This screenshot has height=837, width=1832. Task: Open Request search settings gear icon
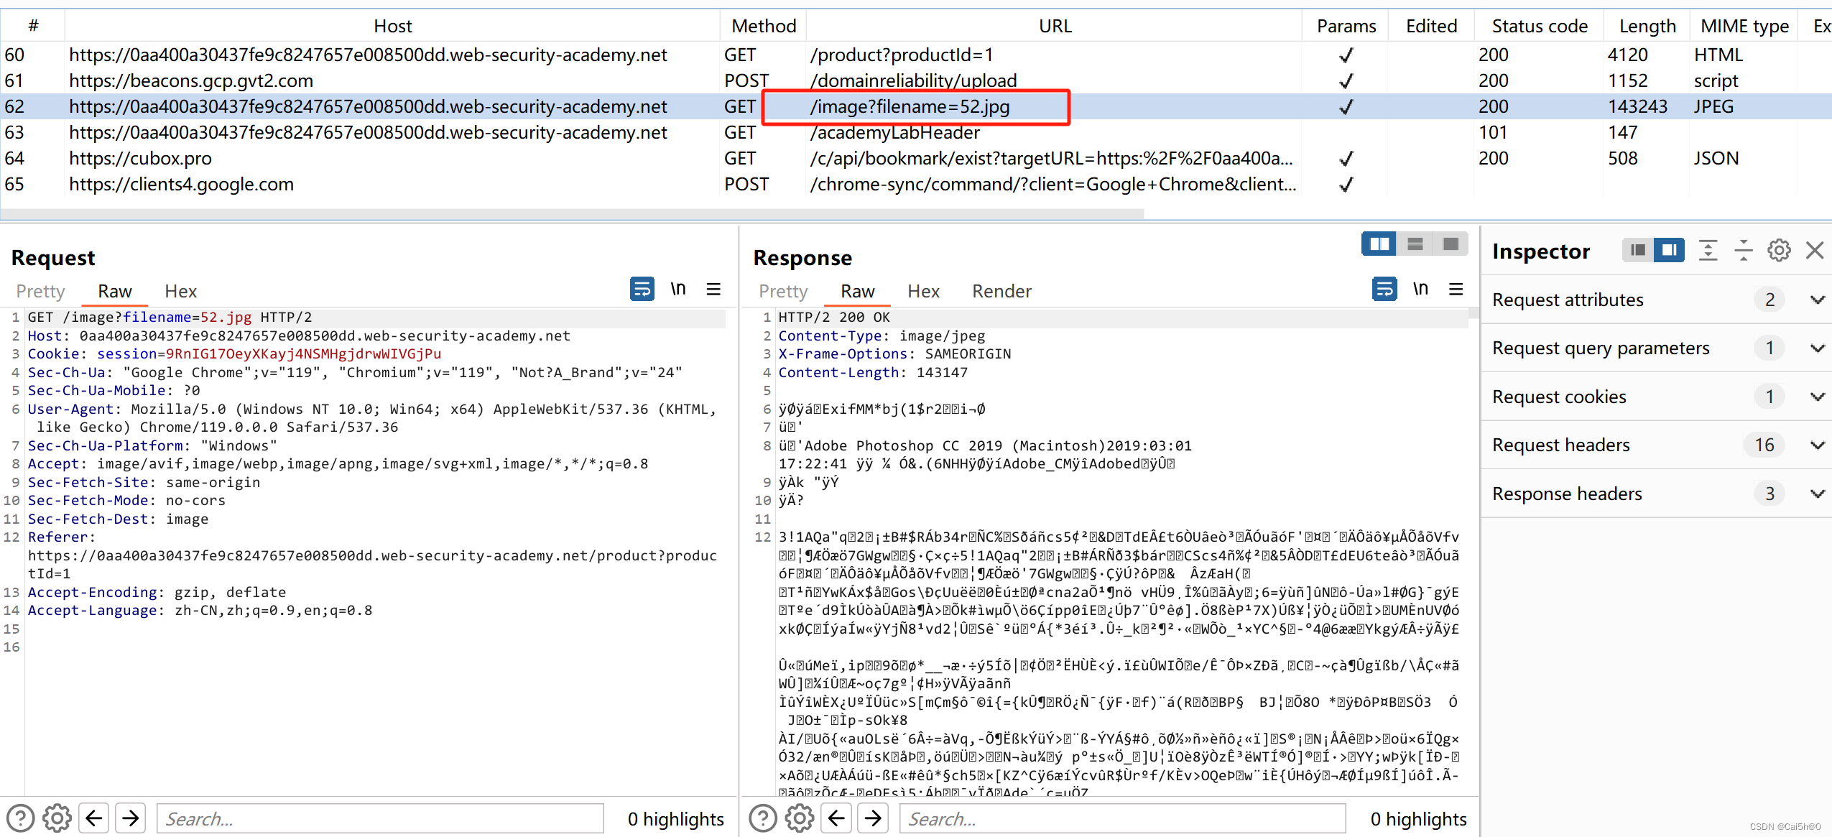[x=57, y=818]
